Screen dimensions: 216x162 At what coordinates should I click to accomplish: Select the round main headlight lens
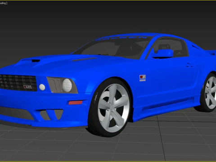(67, 85)
